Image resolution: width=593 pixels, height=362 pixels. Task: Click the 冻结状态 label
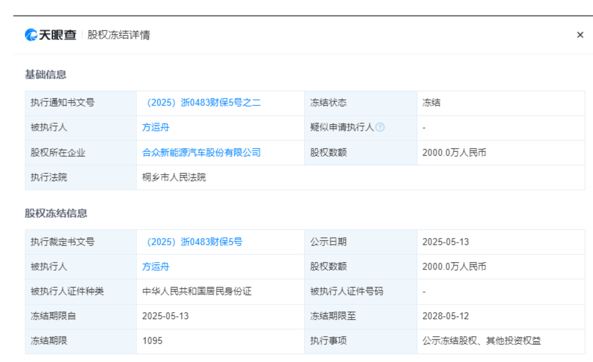329,103
